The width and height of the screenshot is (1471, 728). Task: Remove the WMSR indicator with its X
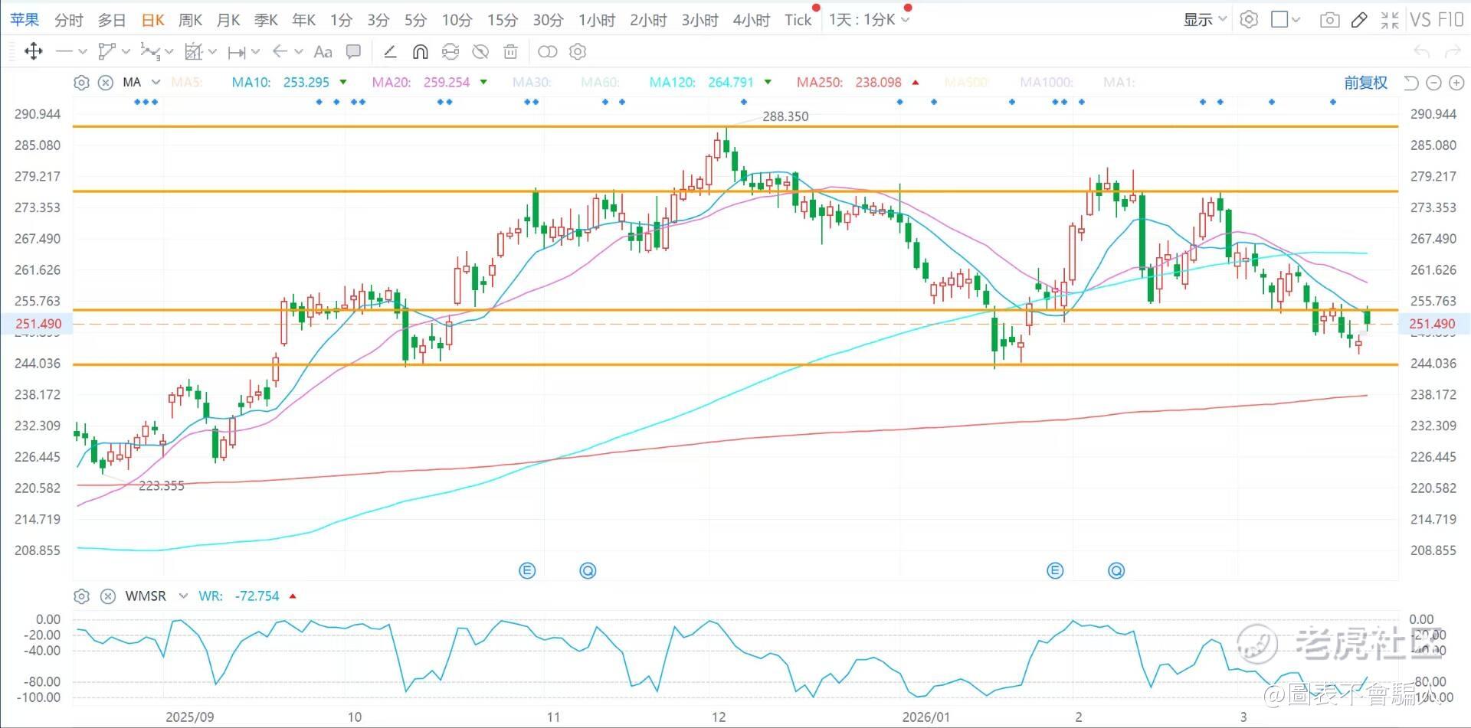108,596
